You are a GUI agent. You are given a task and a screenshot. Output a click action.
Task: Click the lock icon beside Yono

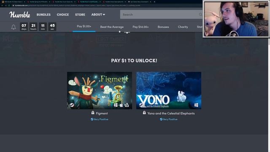click(x=144, y=113)
